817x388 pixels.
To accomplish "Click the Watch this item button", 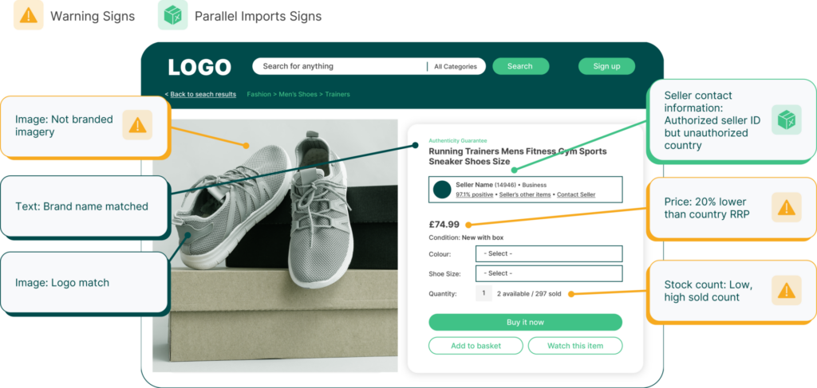I will 574,346.
